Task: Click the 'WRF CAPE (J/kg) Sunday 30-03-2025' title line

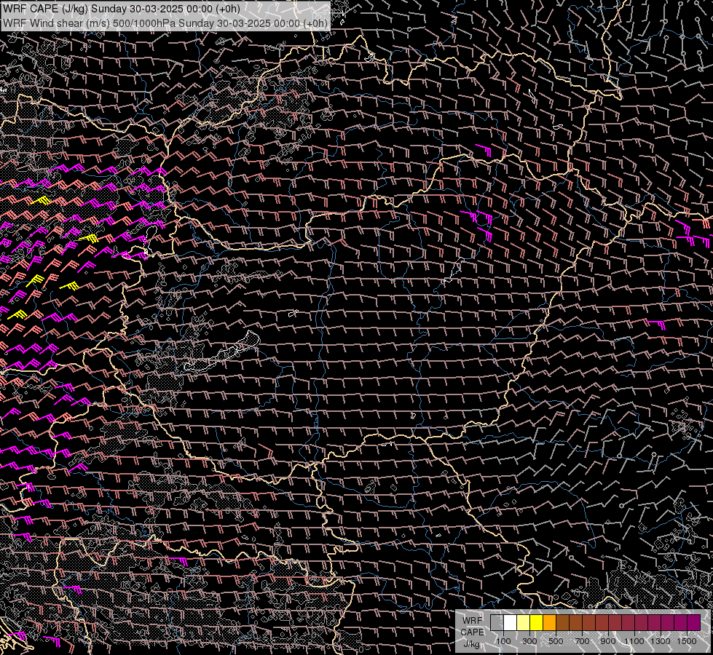Action: 122,9
